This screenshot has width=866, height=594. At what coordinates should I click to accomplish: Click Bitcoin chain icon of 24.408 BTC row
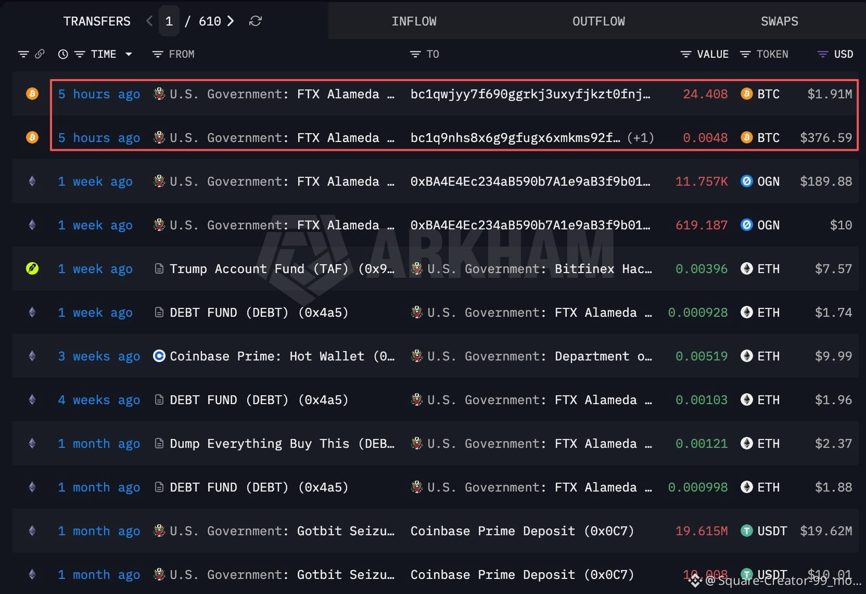[32, 94]
